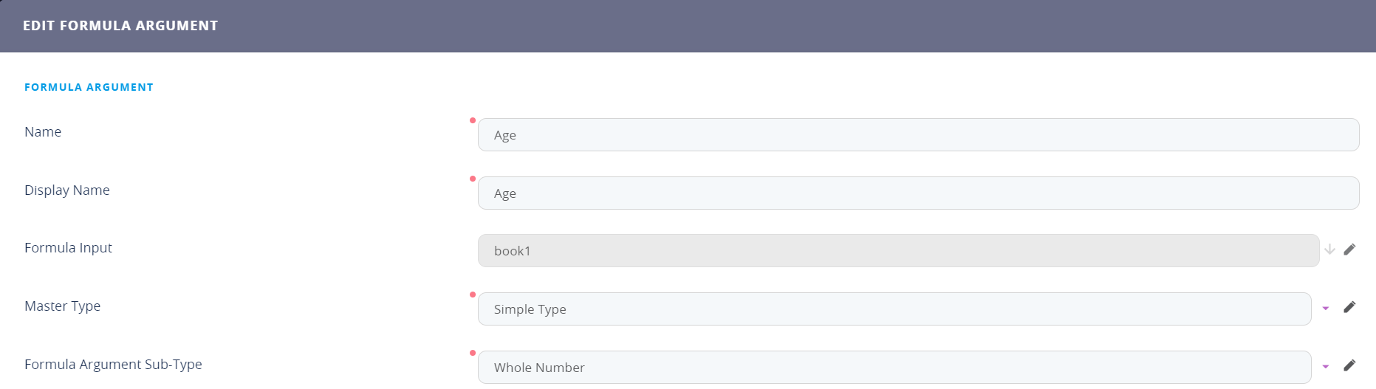The image size is (1376, 389).
Task: Click the grey down-arrow icon next to book1
Action: pyautogui.click(x=1329, y=249)
